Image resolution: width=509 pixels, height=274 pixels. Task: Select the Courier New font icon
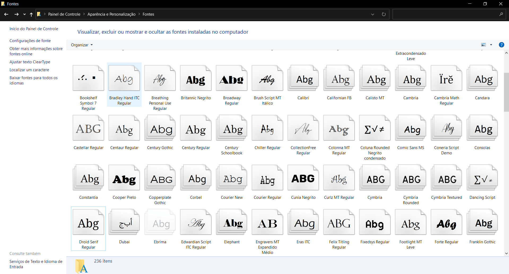tap(232, 178)
